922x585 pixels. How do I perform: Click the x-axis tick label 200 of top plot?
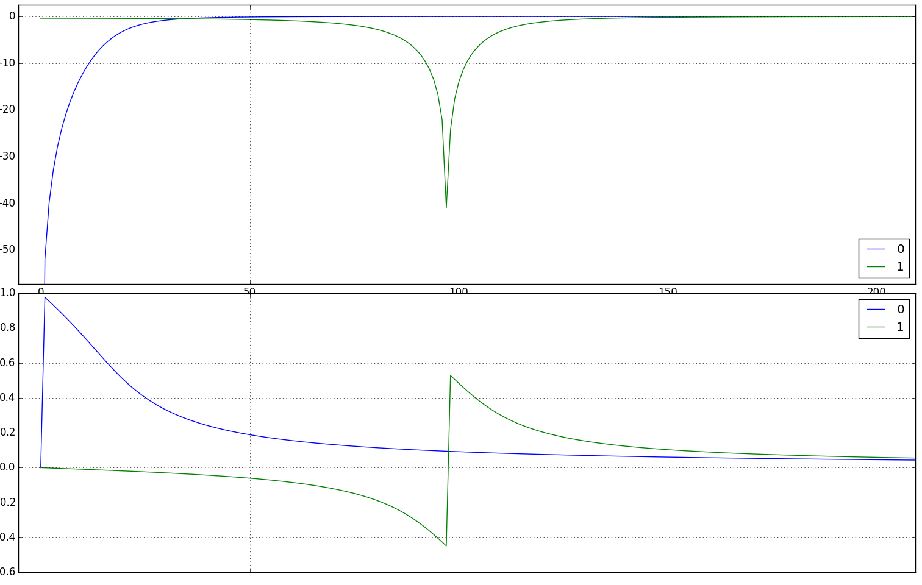coord(876,291)
